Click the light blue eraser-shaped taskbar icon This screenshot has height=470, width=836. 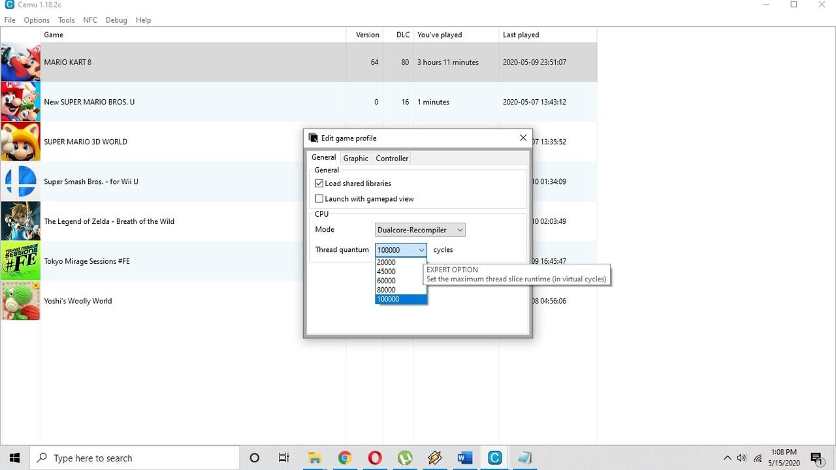[x=524, y=458]
